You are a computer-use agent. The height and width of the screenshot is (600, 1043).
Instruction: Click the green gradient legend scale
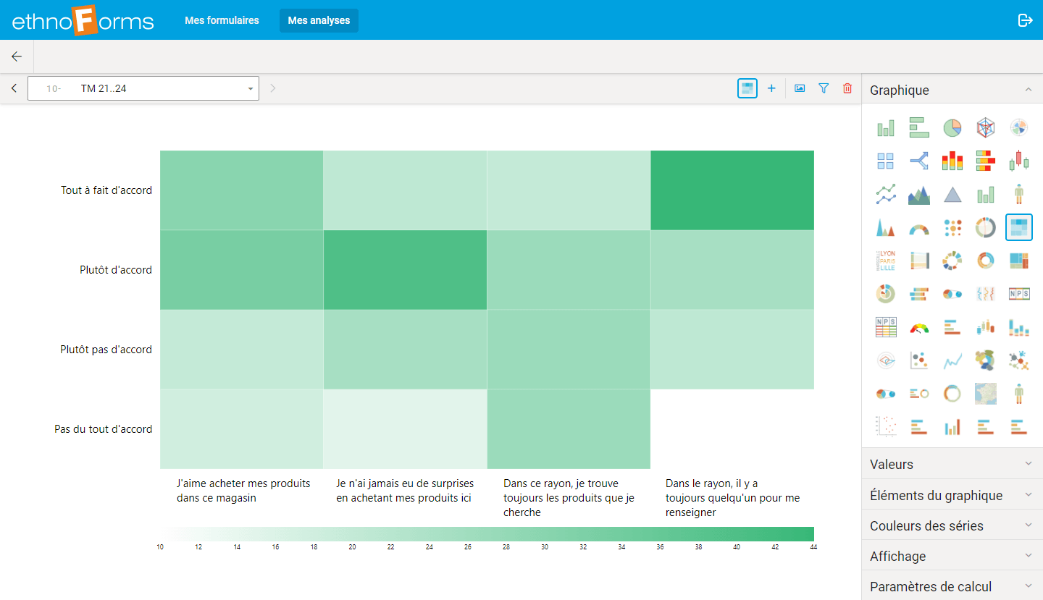click(487, 533)
